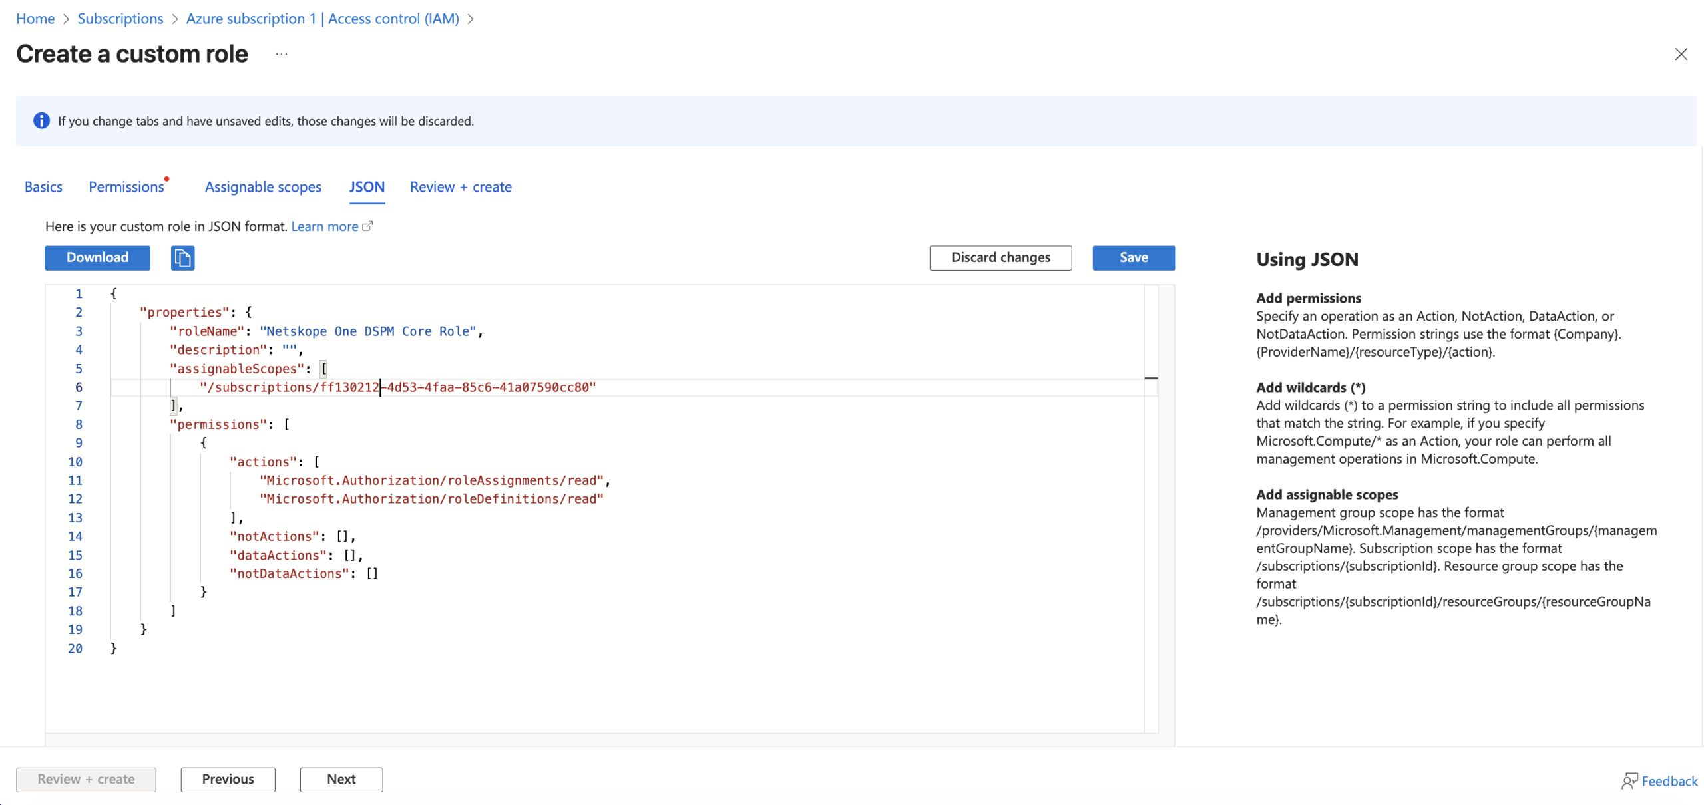Click the "properties" key line
This screenshot has width=1704, height=805.
196,312
